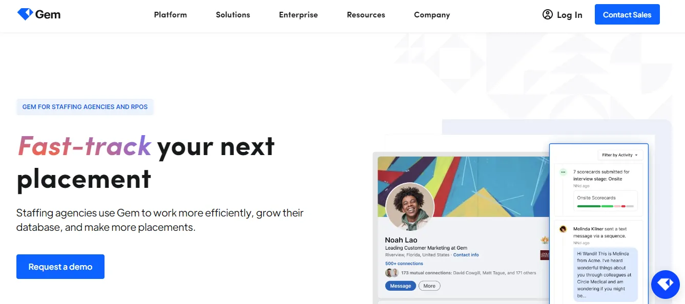This screenshot has width=685, height=304.
Task: Click Noah Lao's profile photo
Action: click(410, 207)
